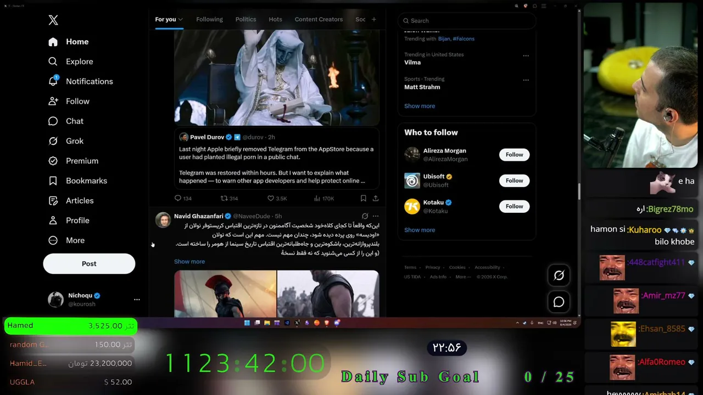The width and height of the screenshot is (703, 395).
Task: Follow the Kotaku account
Action: click(x=514, y=206)
